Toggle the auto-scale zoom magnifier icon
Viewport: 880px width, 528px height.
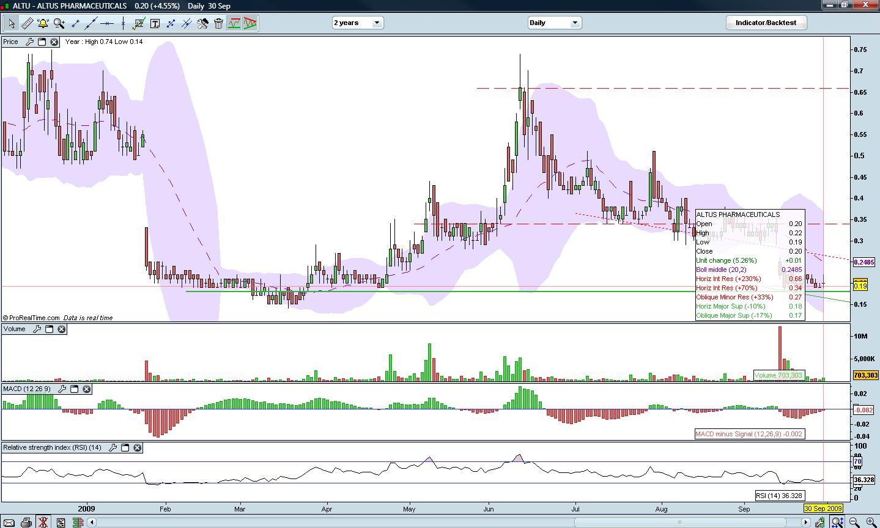point(837,522)
